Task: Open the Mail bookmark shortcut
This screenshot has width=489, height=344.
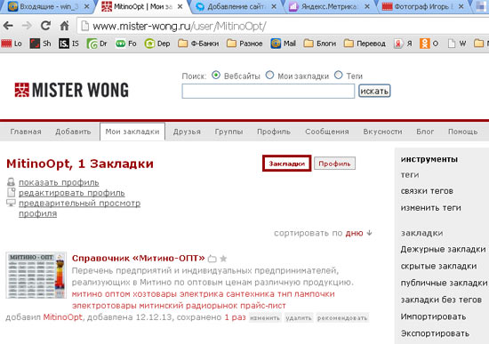Action: click(x=283, y=44)
